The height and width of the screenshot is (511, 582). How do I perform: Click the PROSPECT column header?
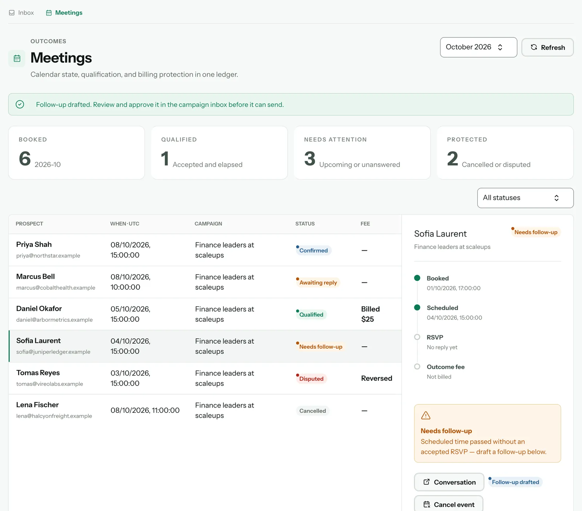click(29, 224)
